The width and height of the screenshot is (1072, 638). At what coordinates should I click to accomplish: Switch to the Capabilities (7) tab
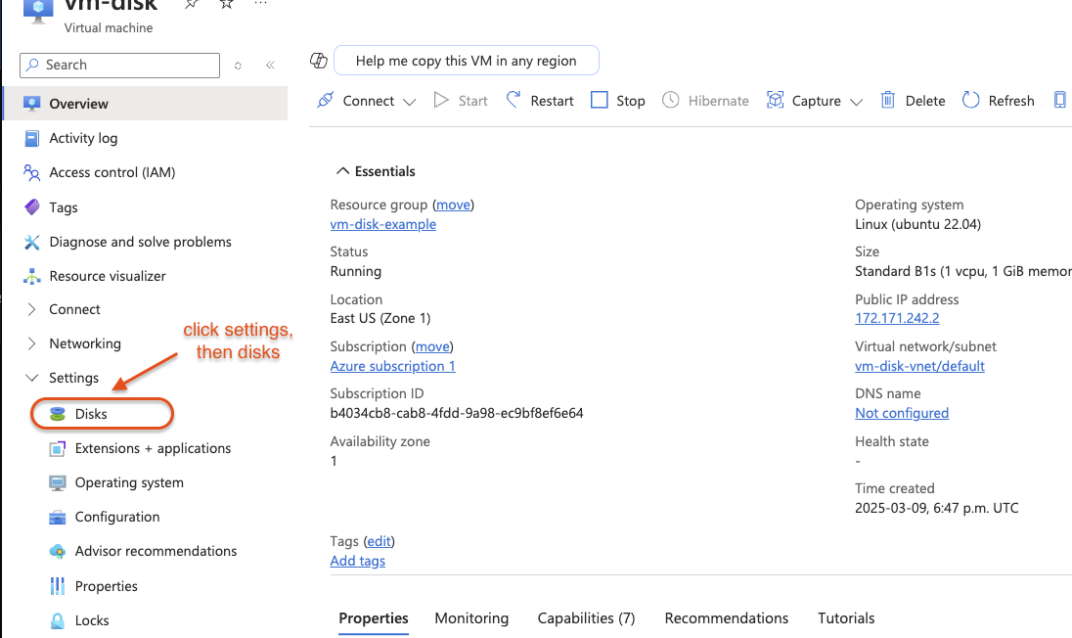586,618
